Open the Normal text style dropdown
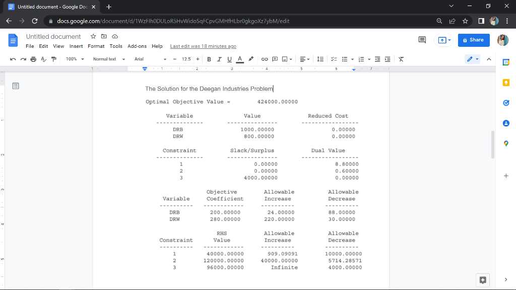The height and width of the screenshot is (290, 516). [x=109, y=59]
